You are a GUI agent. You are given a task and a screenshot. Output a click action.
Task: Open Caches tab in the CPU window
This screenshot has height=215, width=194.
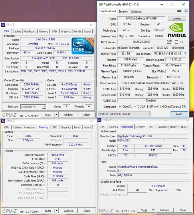[17, 32]
